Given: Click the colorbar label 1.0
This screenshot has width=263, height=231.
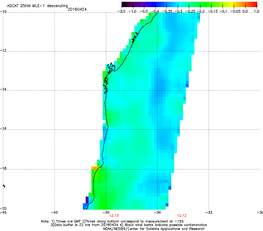Looking at the screenshot, I should coord(257,11).
